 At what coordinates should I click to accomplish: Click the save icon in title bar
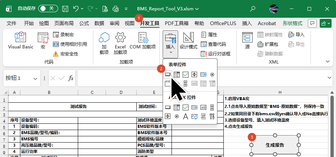[65, 8]
